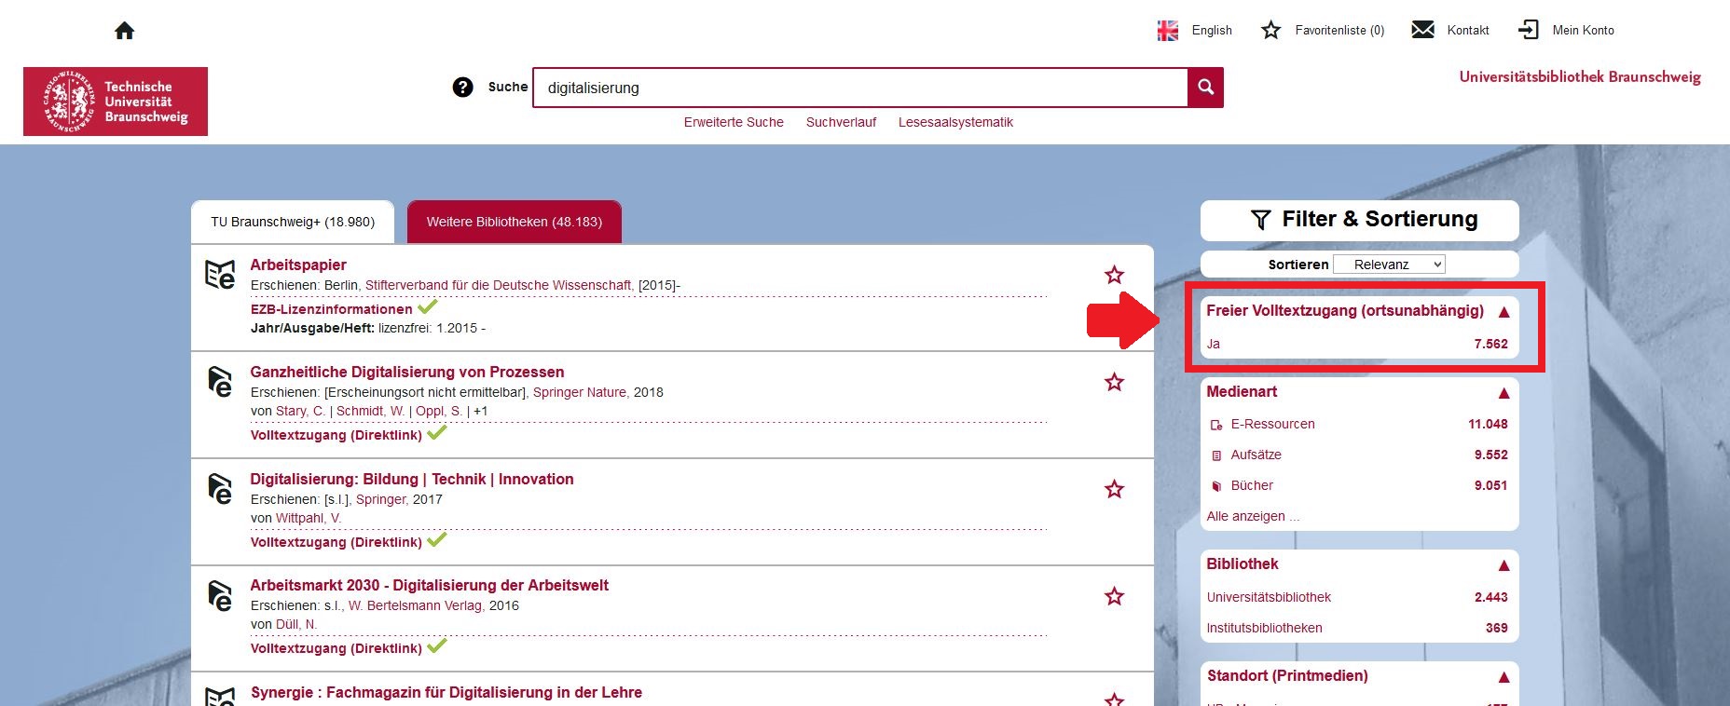Add Arbeitspapier to favorites
The image size is (1730, 706).
(1114, 275)
